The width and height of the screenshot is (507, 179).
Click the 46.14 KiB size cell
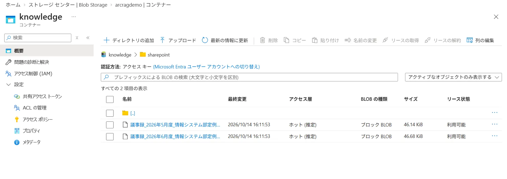(x=413, y=125)
